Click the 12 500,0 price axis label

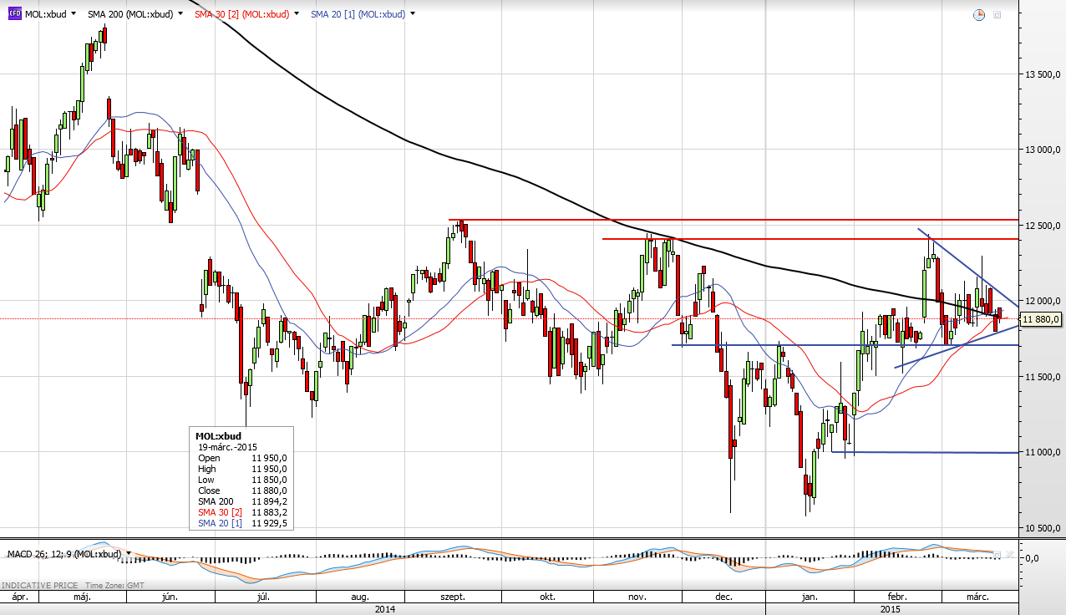pos(1043,226)
